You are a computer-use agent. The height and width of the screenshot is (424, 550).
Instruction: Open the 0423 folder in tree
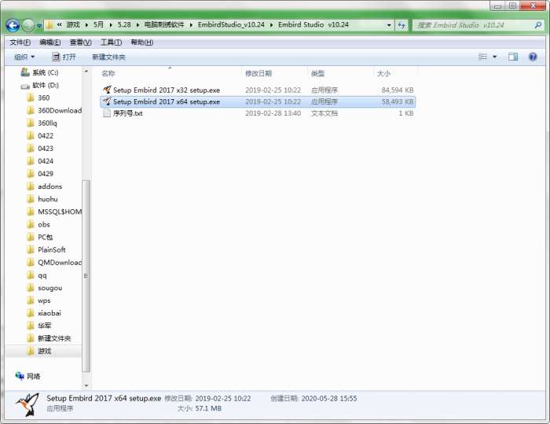coord(40,148)
